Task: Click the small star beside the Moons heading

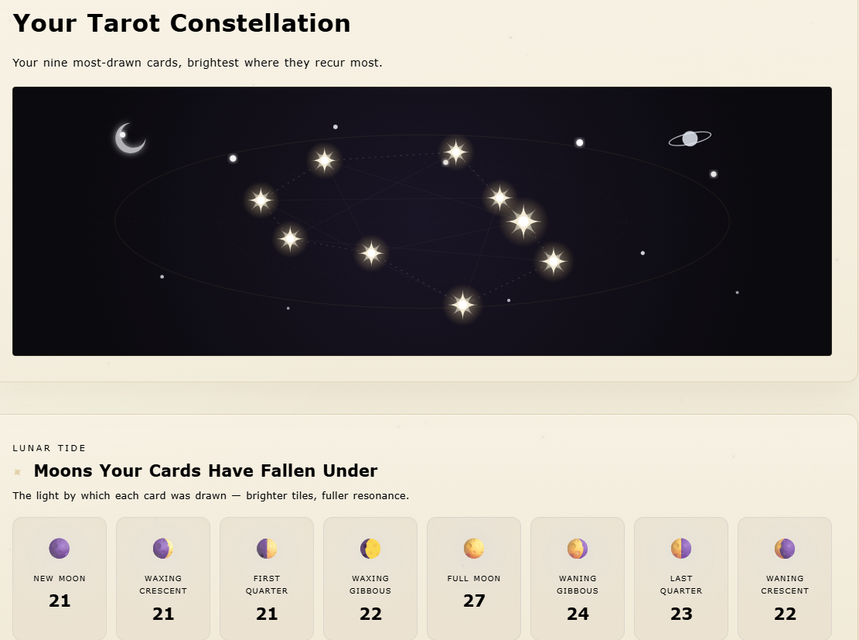Action: (18, 471)
